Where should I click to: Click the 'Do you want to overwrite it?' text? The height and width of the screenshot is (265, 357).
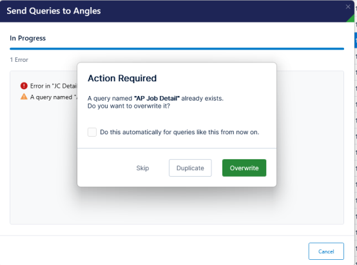[x=129, y=106]
